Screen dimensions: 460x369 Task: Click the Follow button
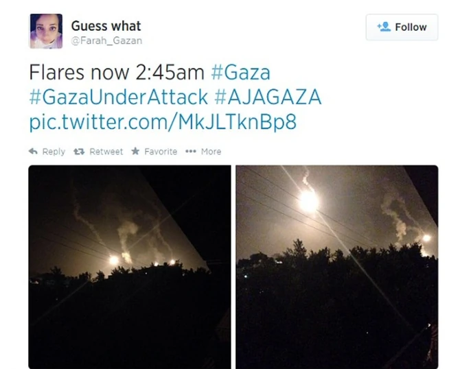click(402, 27)
